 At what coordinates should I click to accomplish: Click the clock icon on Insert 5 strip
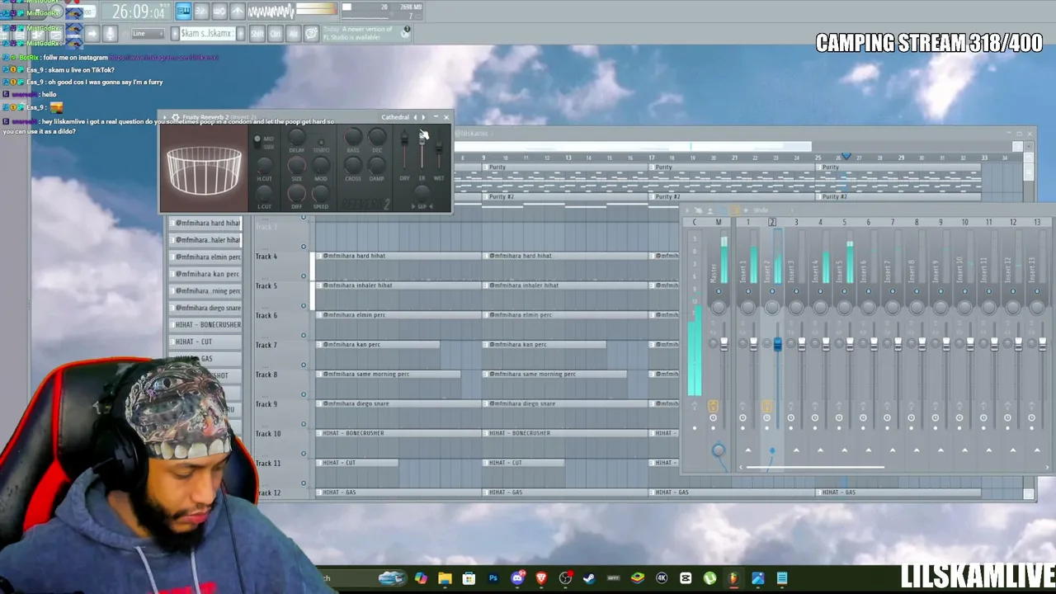pos(839,417)
